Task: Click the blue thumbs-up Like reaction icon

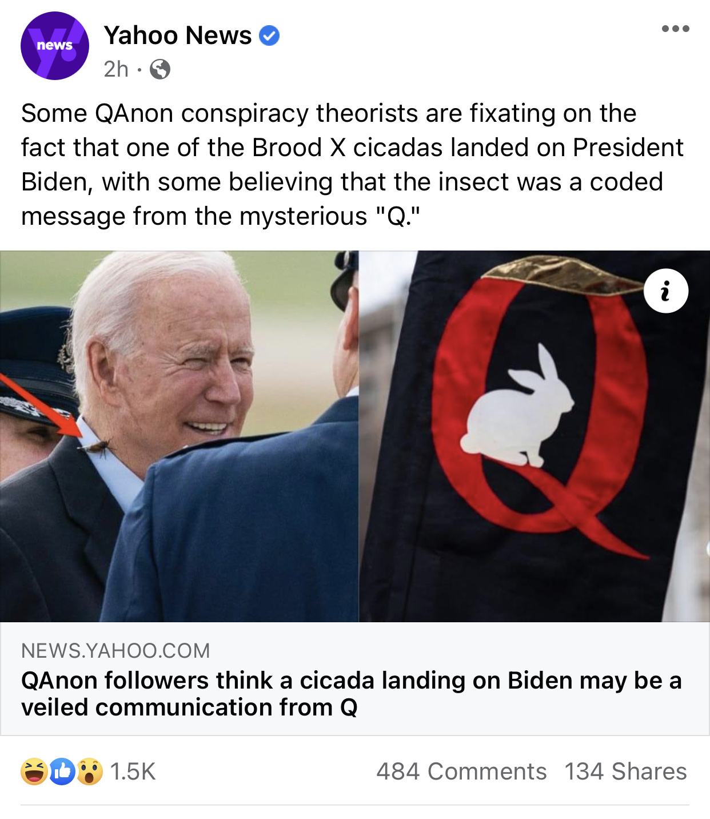Action: [62, 771]
